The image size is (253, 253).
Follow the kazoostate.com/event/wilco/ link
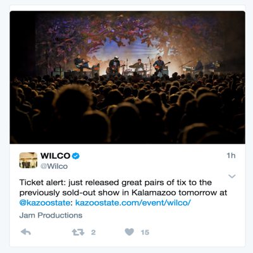133,202
